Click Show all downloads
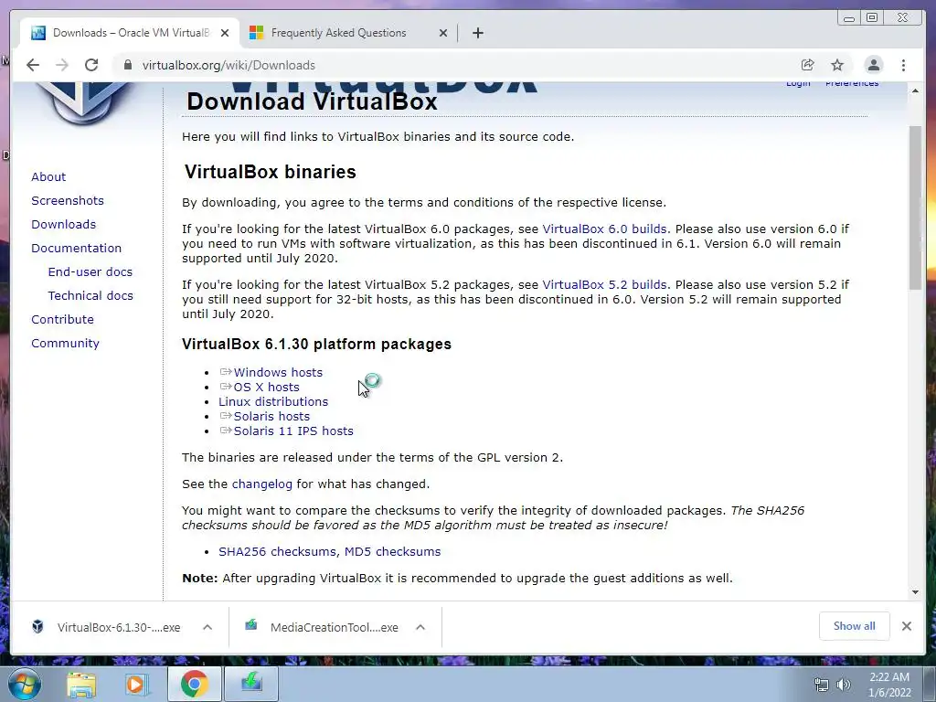Screen dimensions: 936x702 coord(855,626)
